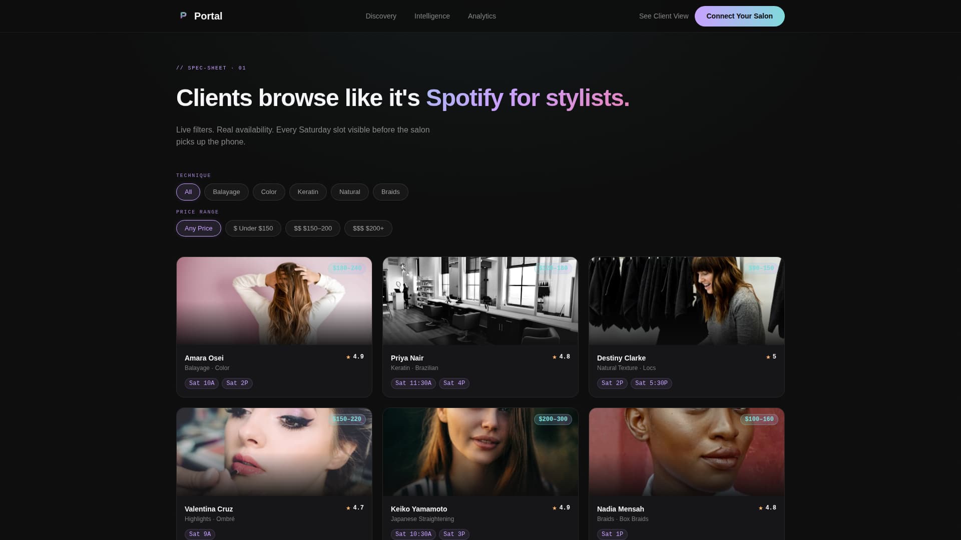Filter price by $ Under $150
This screenshot has width=961, height=540.
(x=253, y=228)
